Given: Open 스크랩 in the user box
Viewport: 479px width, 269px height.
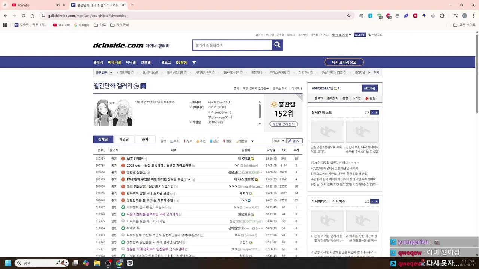Looking at the screenshot, I should click(x=357, y=98).
